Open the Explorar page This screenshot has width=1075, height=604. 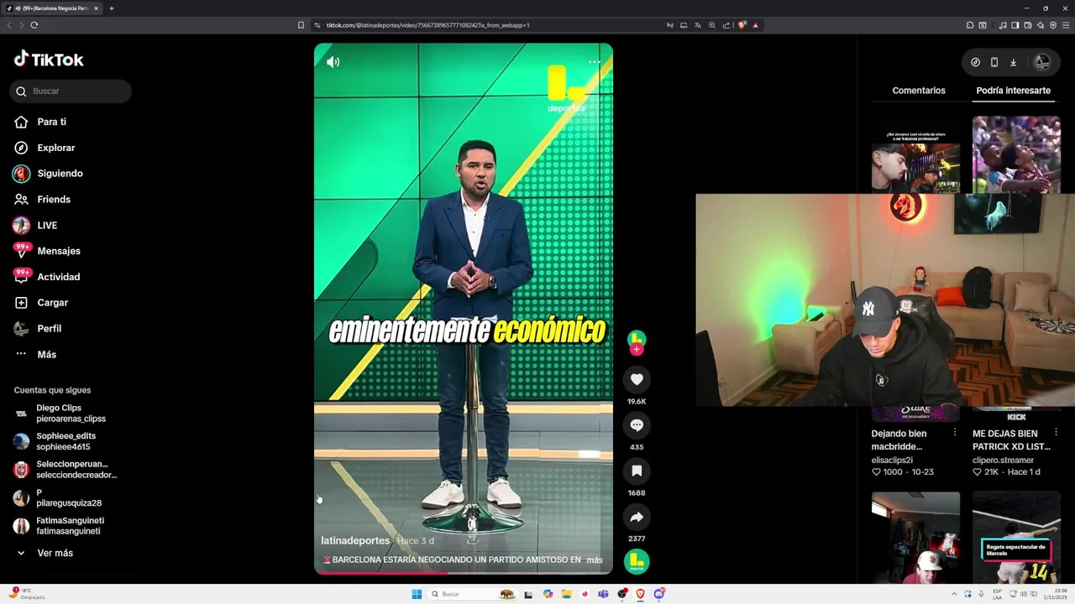click(45, 148)
